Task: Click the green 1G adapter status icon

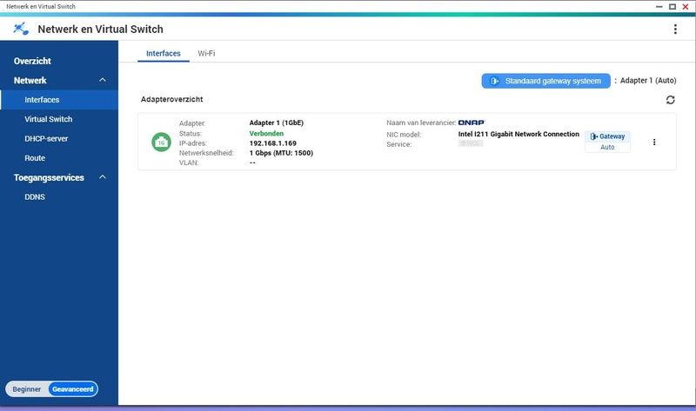Action: (161, 143)
